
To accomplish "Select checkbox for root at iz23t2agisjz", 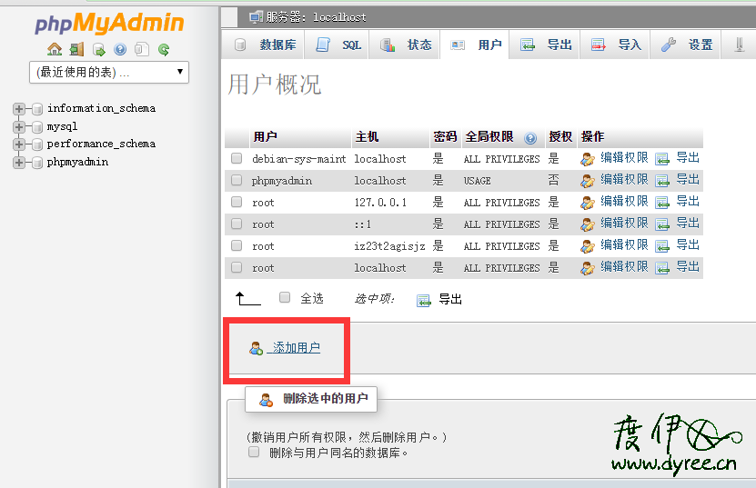I will click(x=237, y=245).
